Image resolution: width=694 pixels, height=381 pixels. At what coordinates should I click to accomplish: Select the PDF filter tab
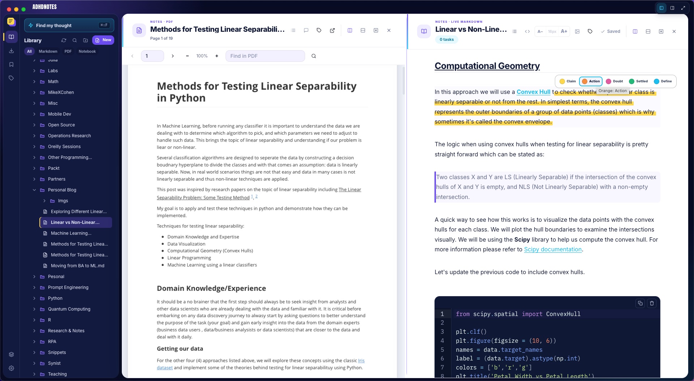click(x=68, y=51)
